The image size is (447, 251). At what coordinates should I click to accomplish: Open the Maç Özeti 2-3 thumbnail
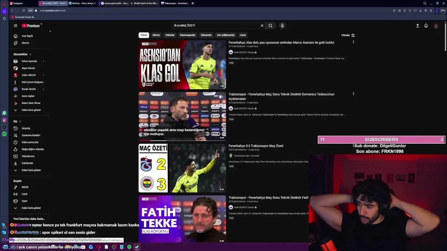tap(182, 168)
